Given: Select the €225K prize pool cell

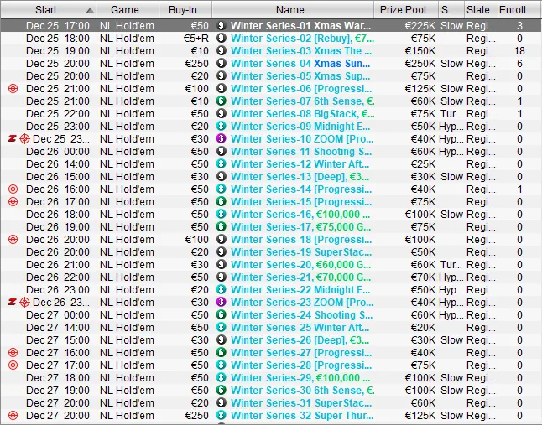Looking at the screenshot, I should 420,25.
